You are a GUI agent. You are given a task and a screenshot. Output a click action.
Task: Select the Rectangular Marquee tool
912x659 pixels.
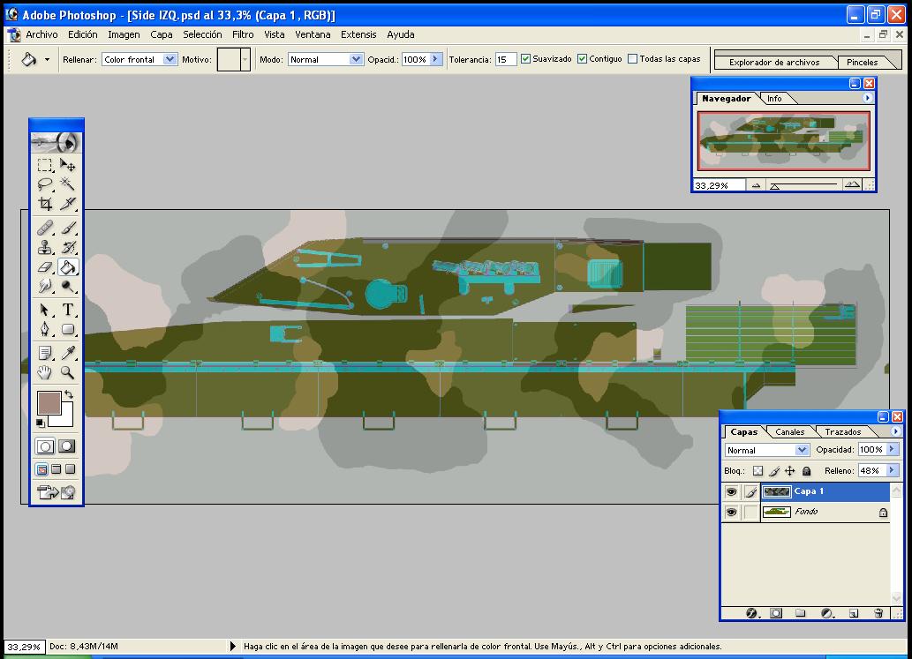point(45,165)
